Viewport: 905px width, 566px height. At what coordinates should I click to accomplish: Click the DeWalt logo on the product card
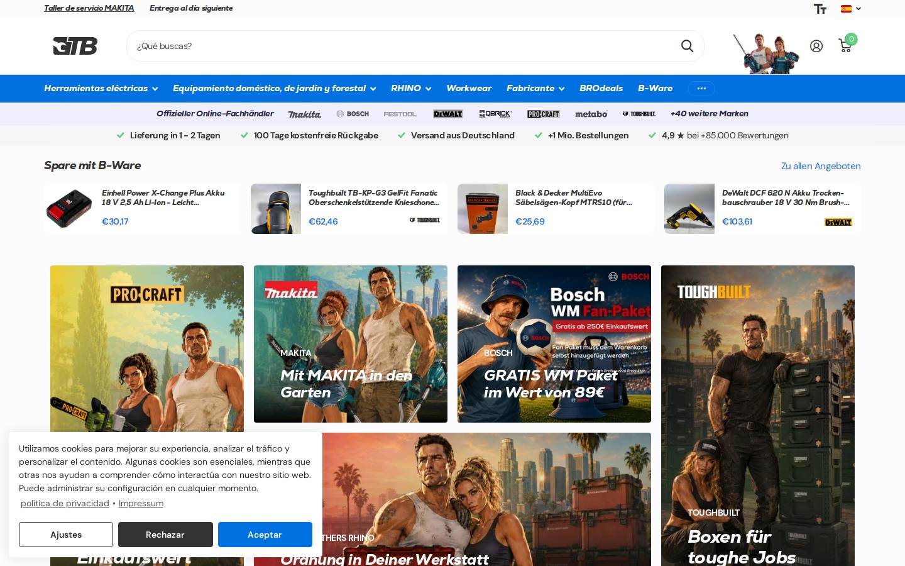point(838,222)
